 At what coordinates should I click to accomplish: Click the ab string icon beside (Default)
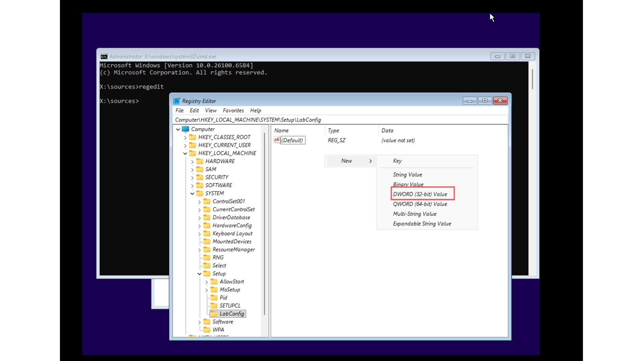pyautogui.click(x=277, y=140)
